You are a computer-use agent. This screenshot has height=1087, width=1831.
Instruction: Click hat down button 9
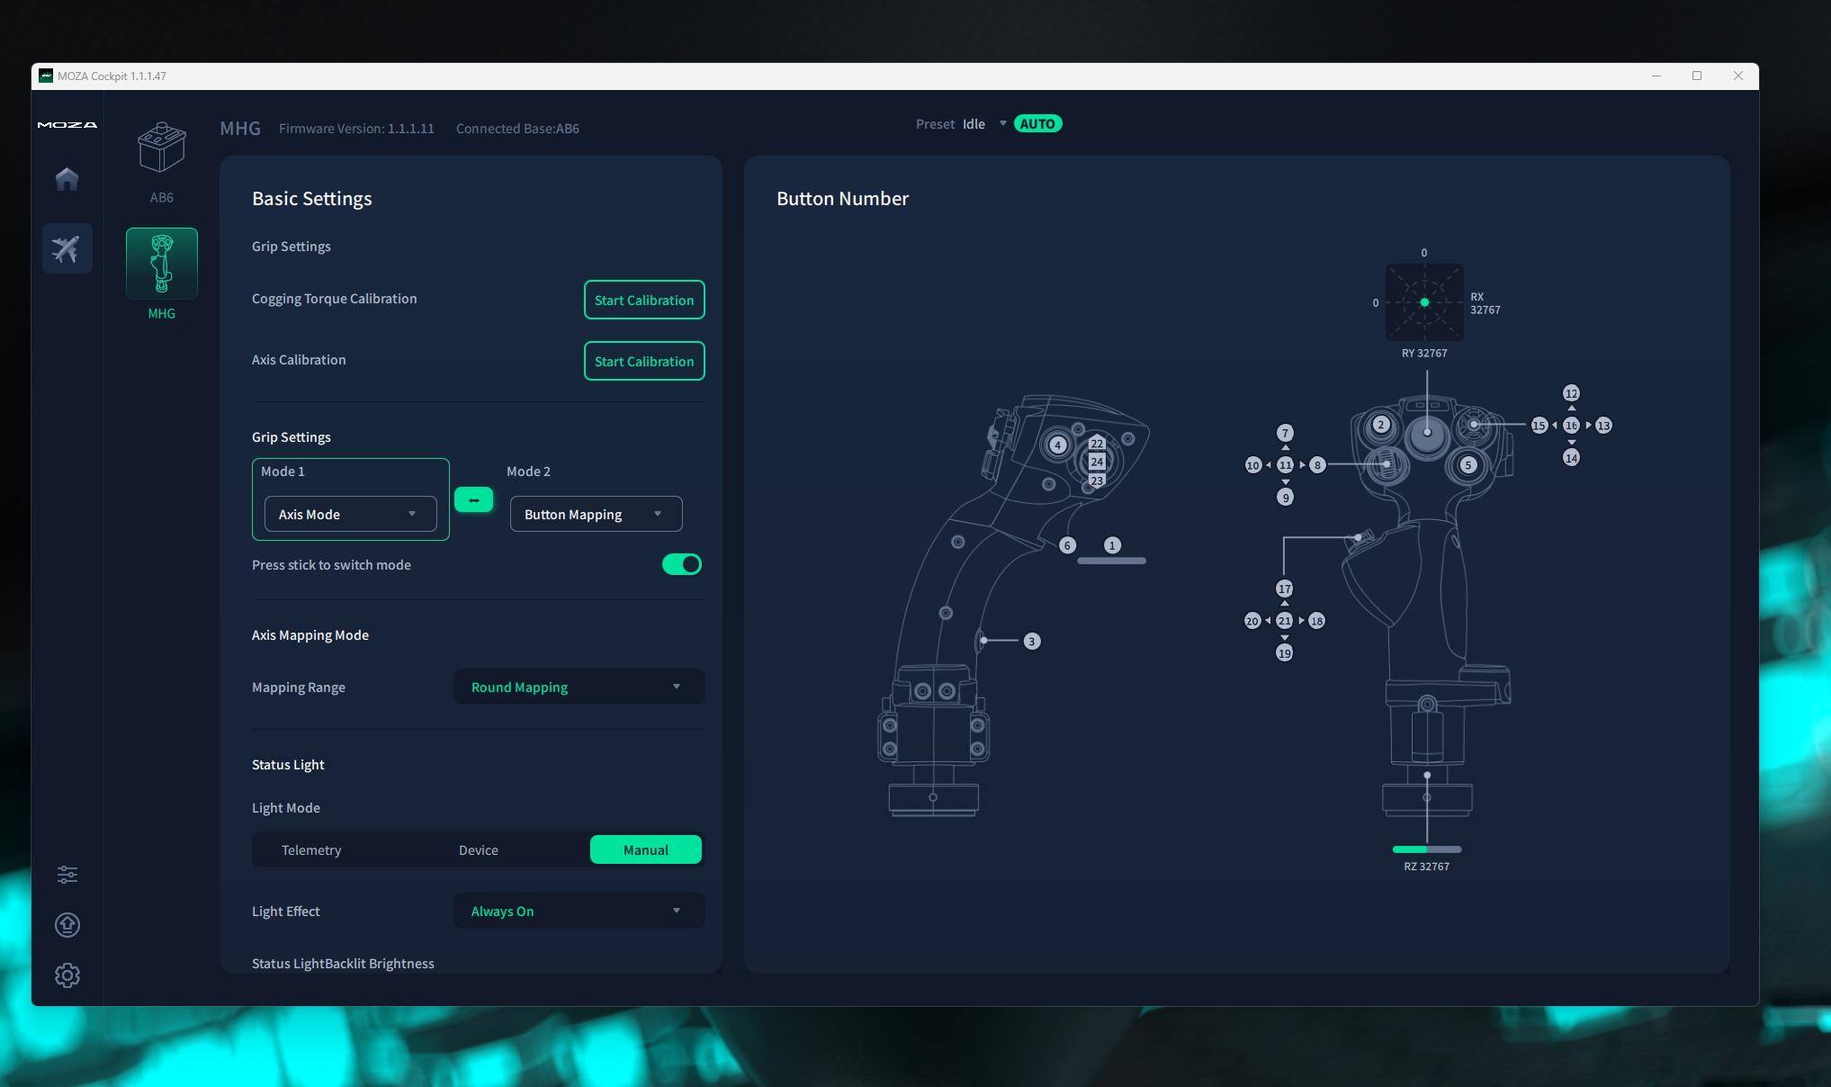pyautogui.click(x=1285, y=498)
